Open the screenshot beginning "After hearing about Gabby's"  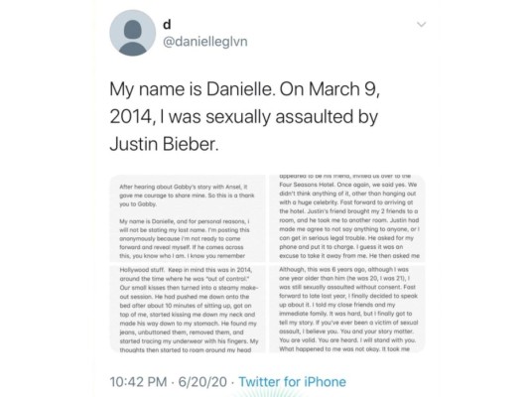(188, 218)
